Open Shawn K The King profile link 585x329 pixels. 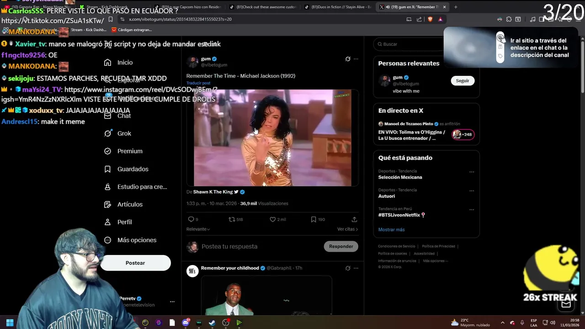[x=213, y=192]
